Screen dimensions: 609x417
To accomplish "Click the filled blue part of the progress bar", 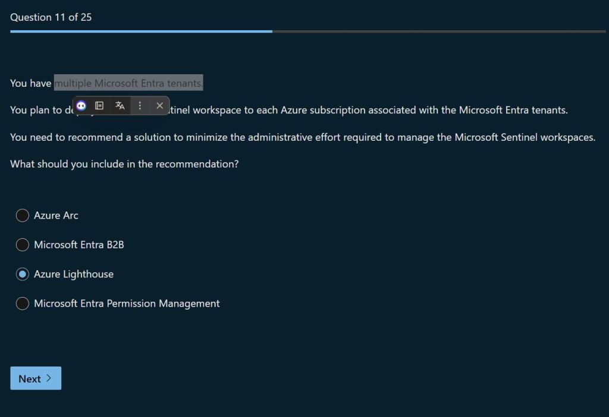I will click(141, 31).
